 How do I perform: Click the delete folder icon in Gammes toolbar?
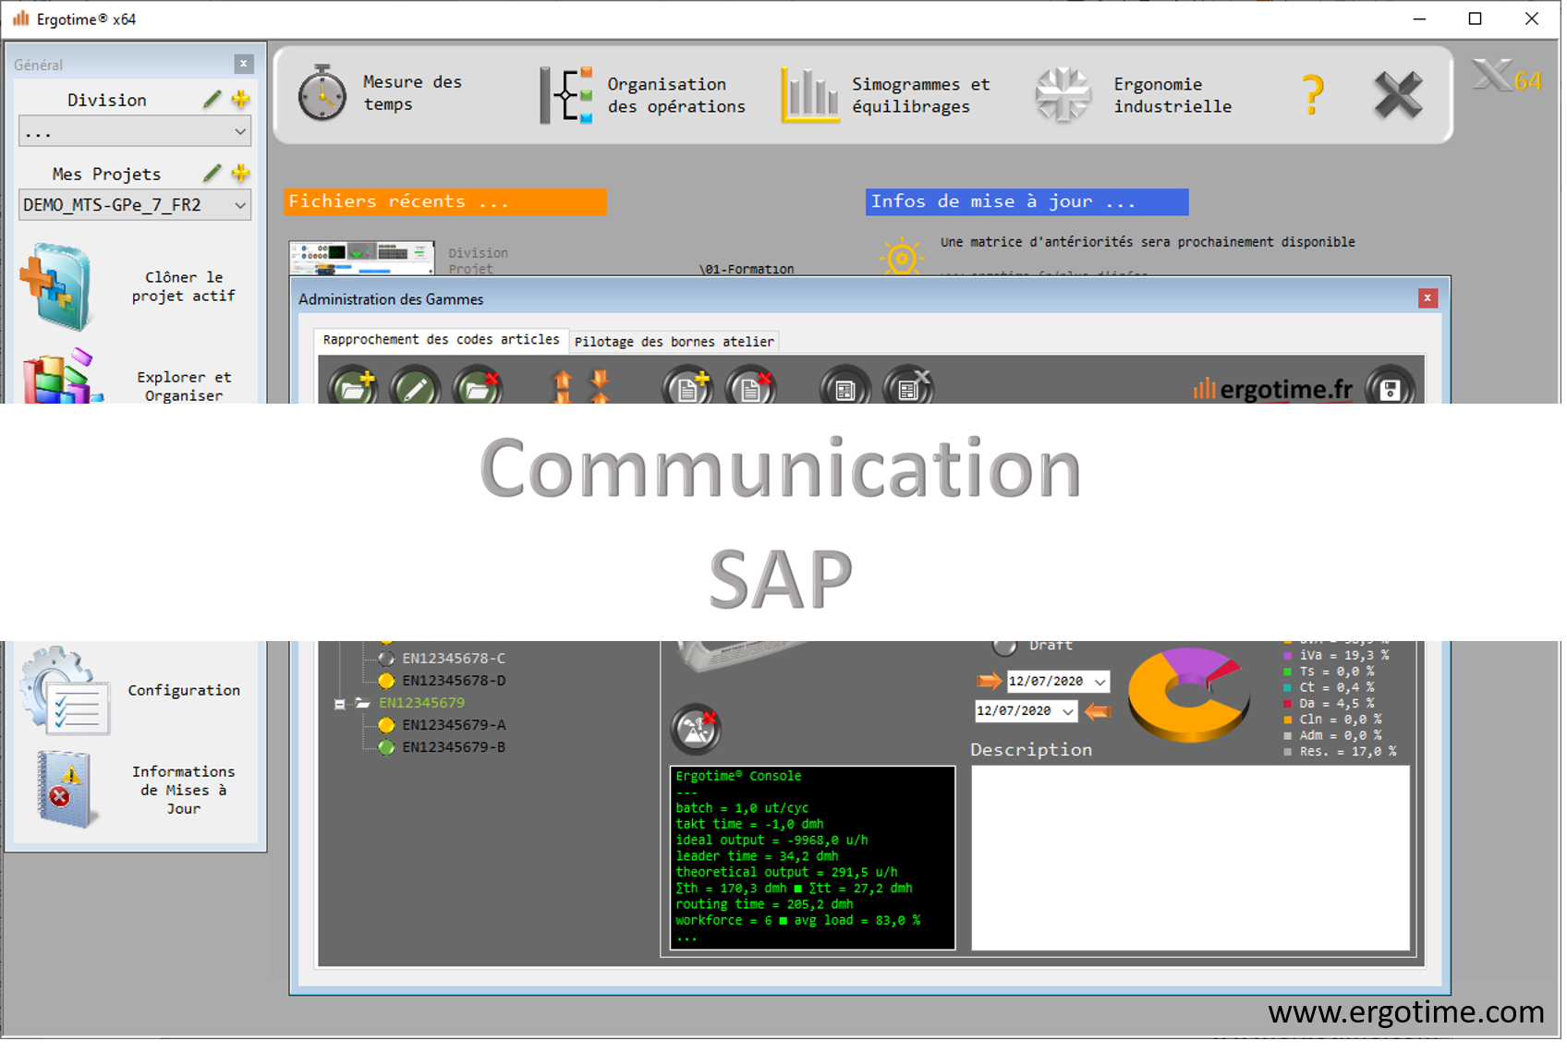click(478, 387)
